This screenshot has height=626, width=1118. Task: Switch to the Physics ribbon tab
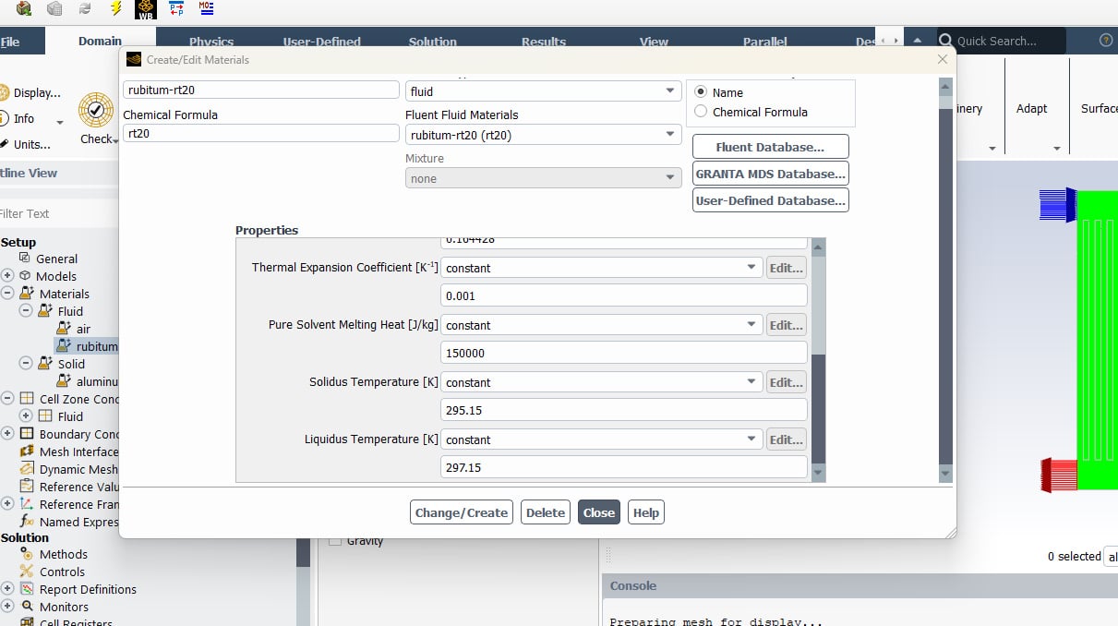(211, 42)
